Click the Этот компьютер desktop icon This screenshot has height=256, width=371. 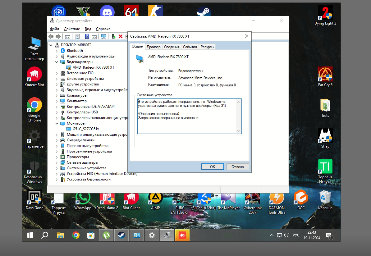pyautogui.click(x=34, y=49)
